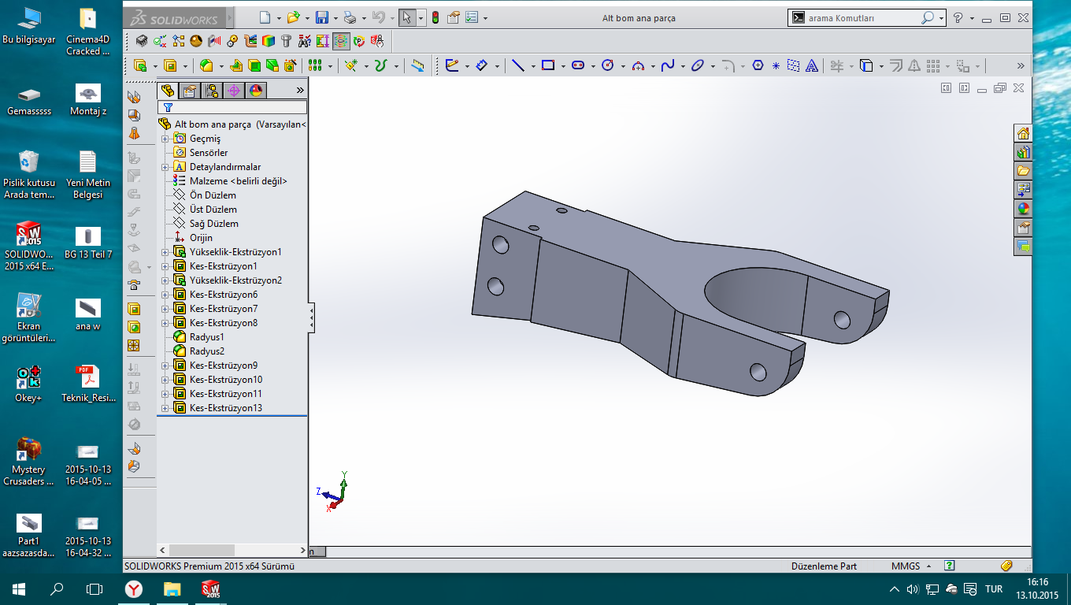Click the Print icon in top toolbar

tap(350, 17)
